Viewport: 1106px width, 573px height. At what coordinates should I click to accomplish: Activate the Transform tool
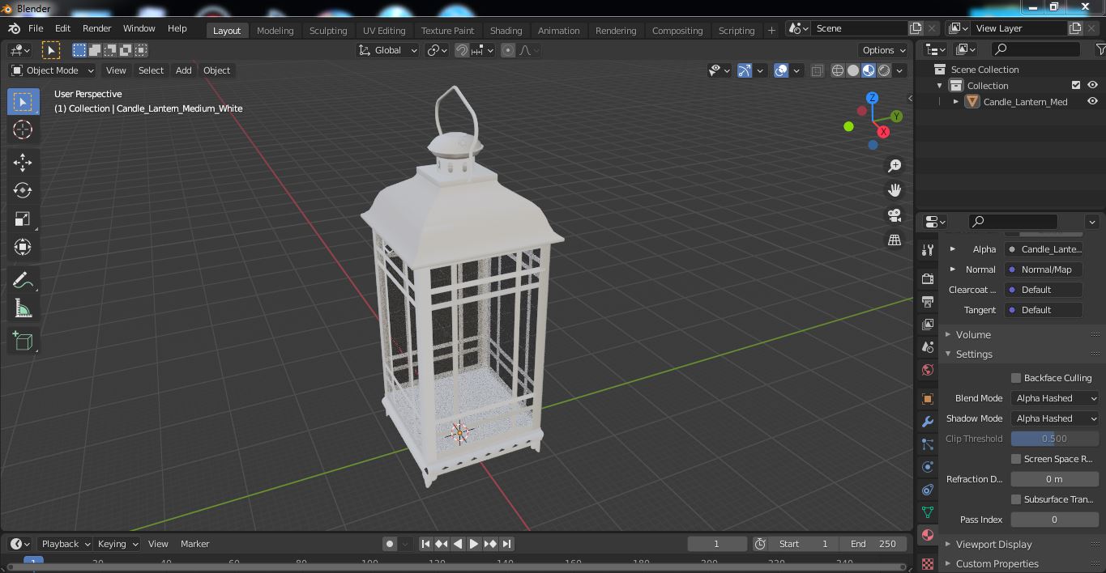click(23, 247)
